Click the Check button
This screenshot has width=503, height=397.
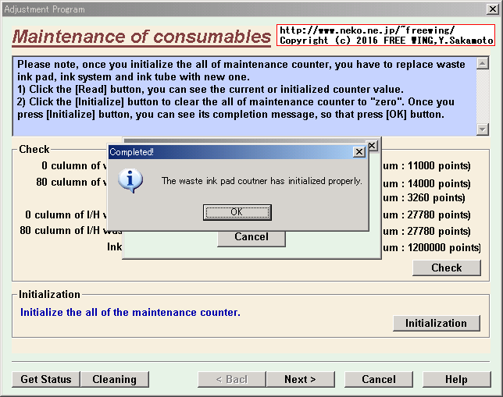click(446, 268)
